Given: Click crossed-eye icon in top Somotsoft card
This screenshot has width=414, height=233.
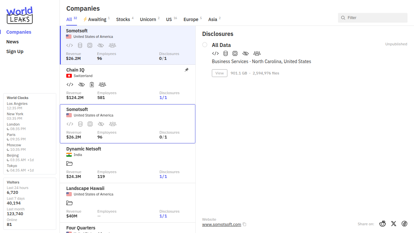Looking at the screenshot, I should [x=101, y=45].
